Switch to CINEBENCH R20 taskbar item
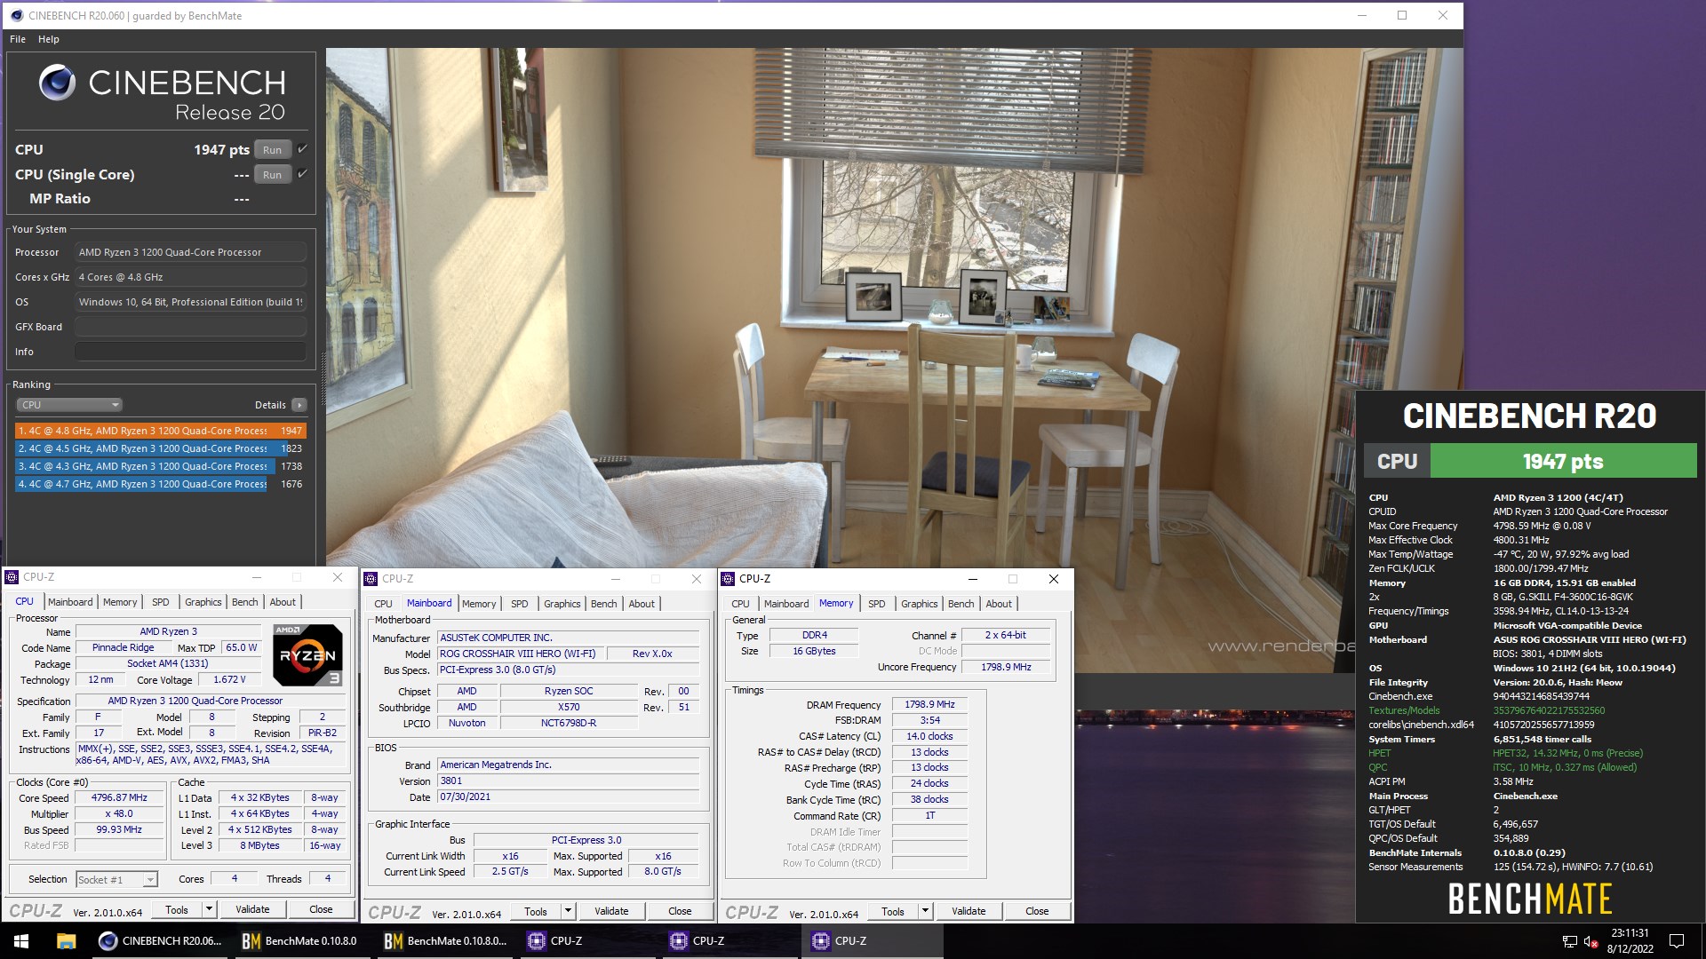This screenshot has height=959, width=1706. point(161,941)
